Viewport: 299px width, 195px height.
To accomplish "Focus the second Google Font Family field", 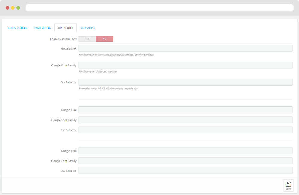I will click(x=185, y=120).
